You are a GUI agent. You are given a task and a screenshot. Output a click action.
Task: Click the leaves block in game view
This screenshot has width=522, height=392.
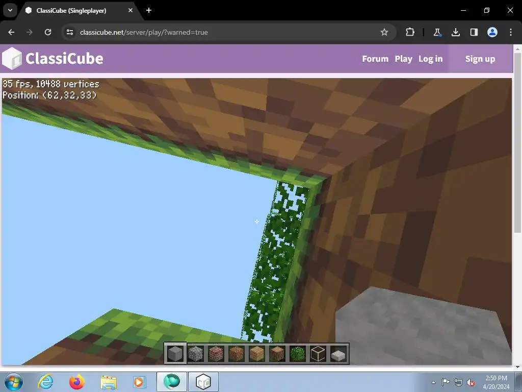[x=276, y=263]
